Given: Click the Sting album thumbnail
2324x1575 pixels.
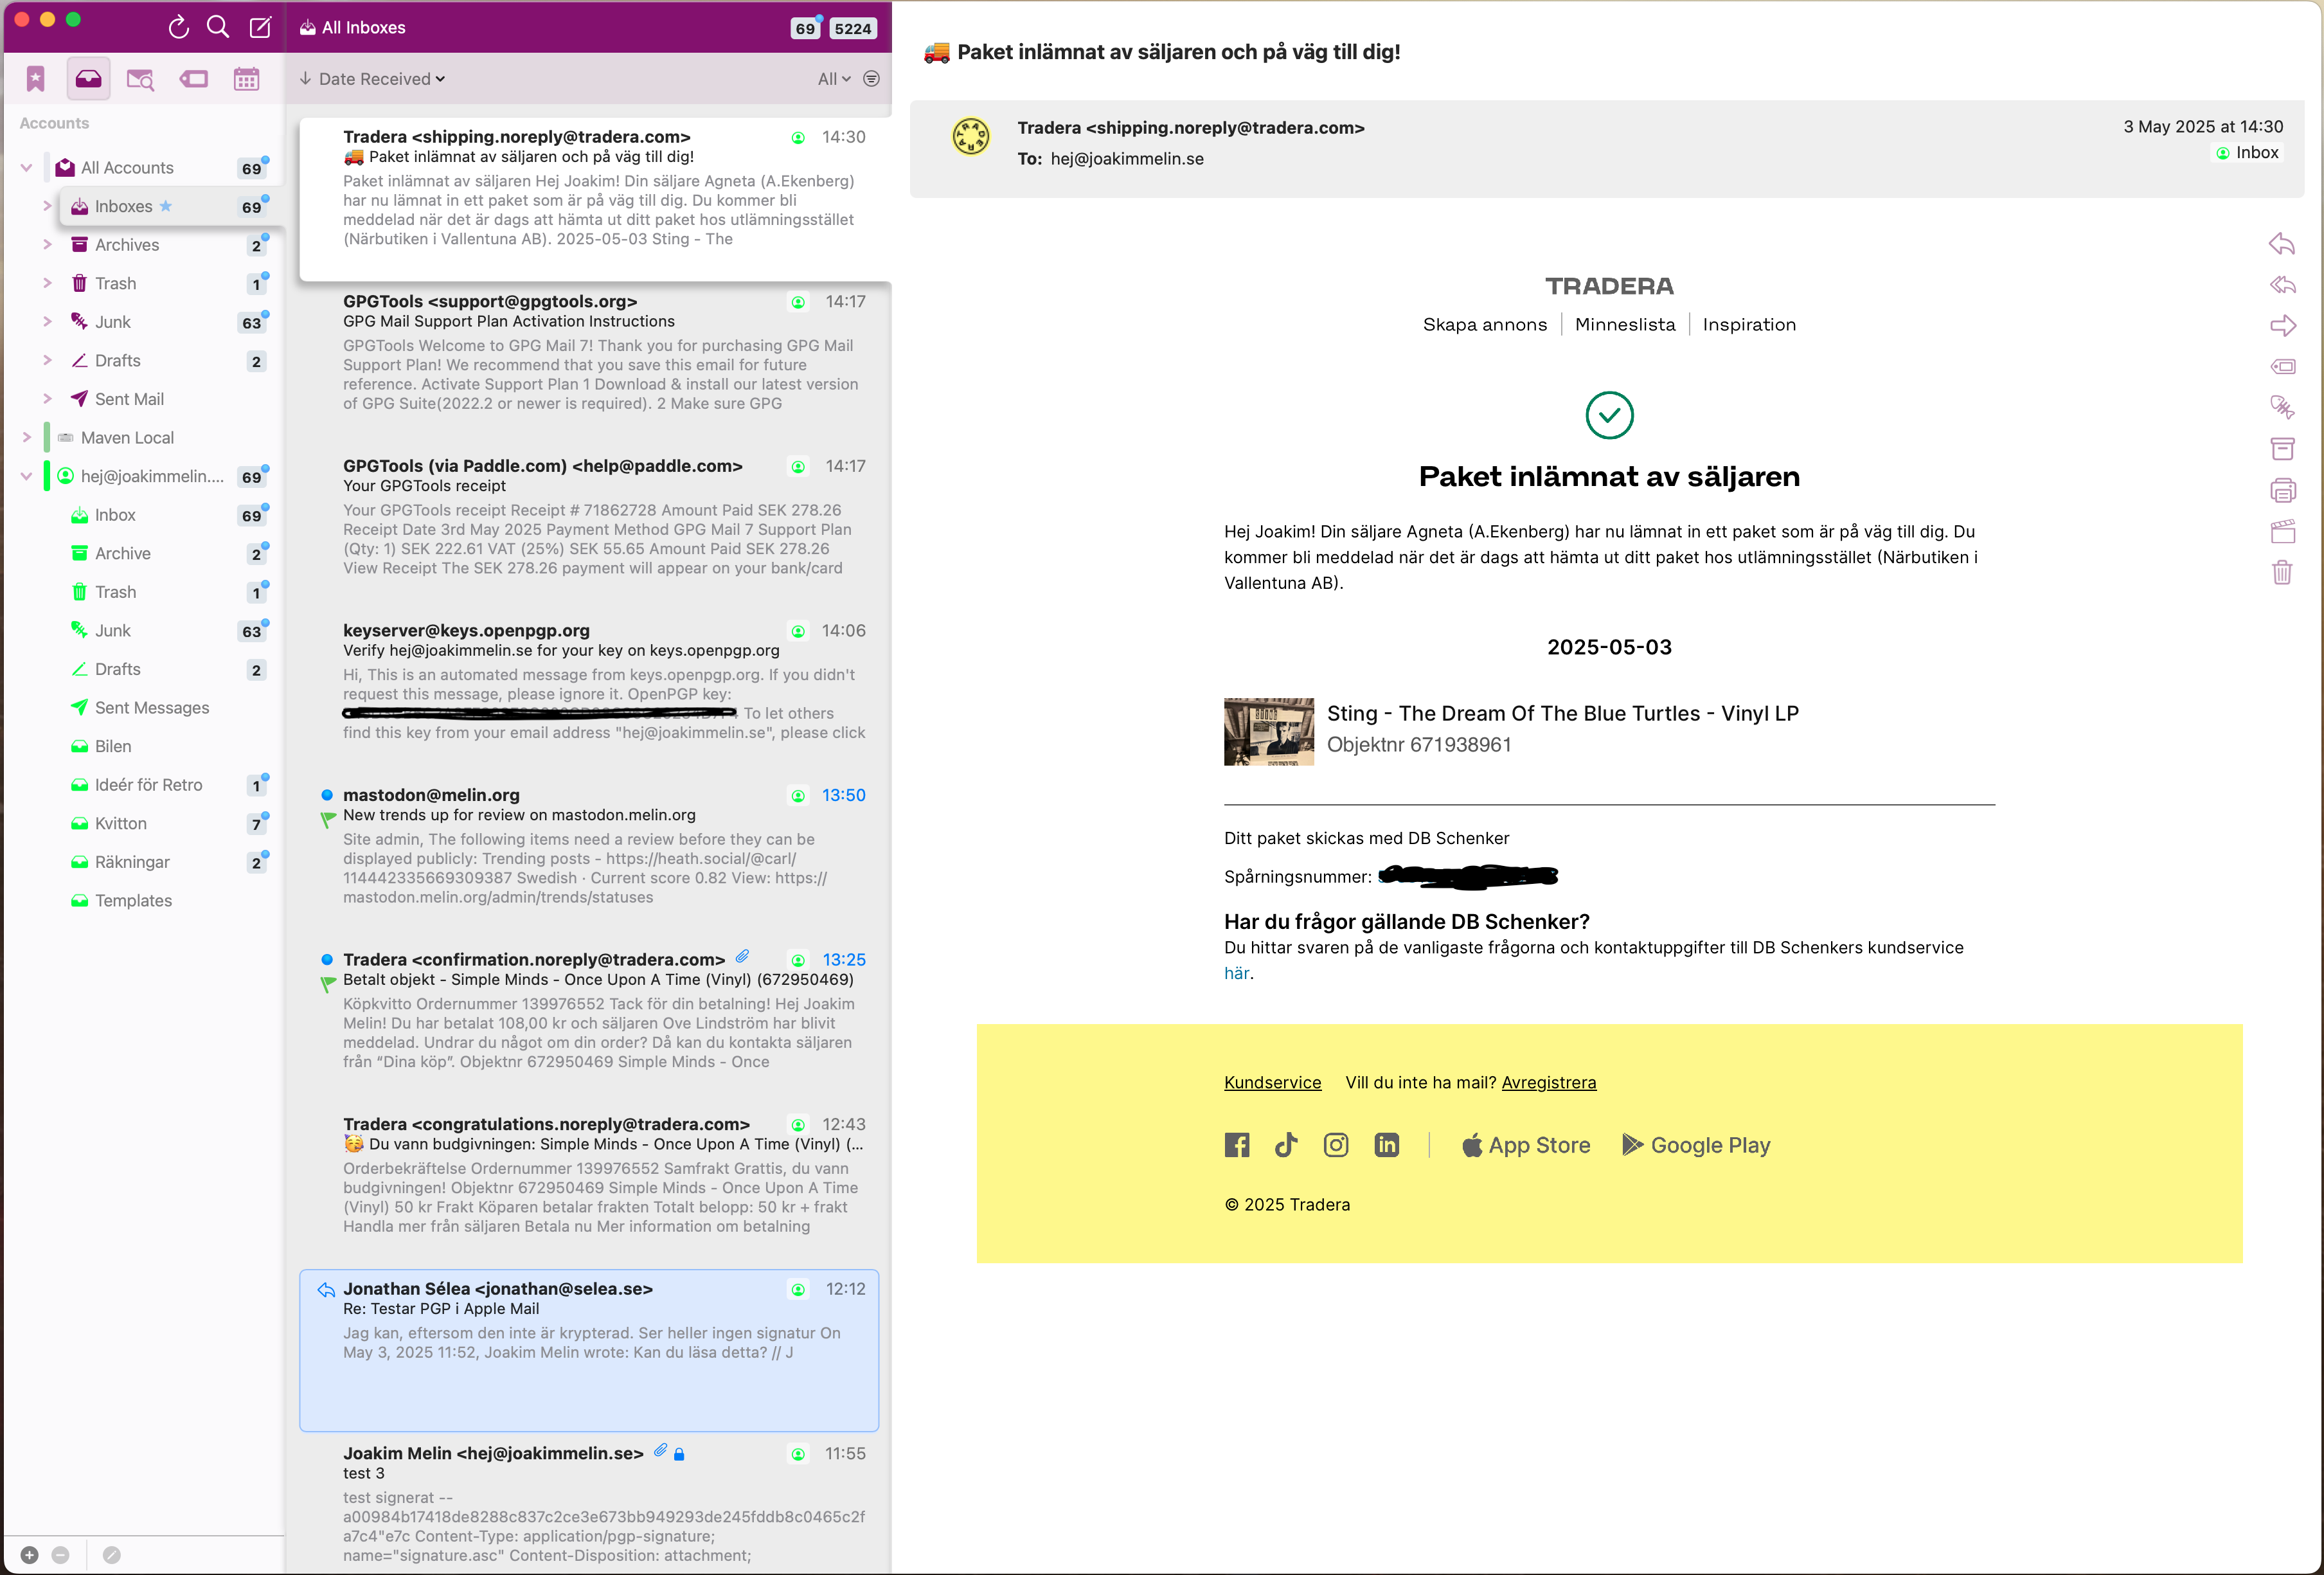Looking at the screenshot, I should pos(1269,732).
